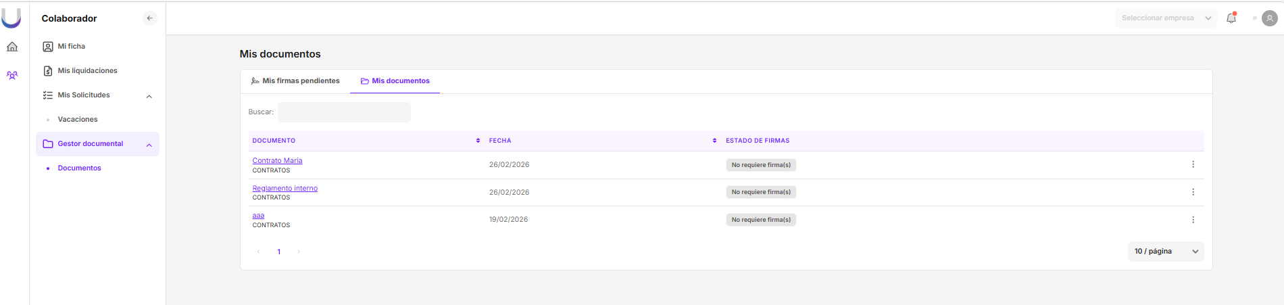Change page size from 10 / página
The image size is (1284, 305).
[1166, 252]
